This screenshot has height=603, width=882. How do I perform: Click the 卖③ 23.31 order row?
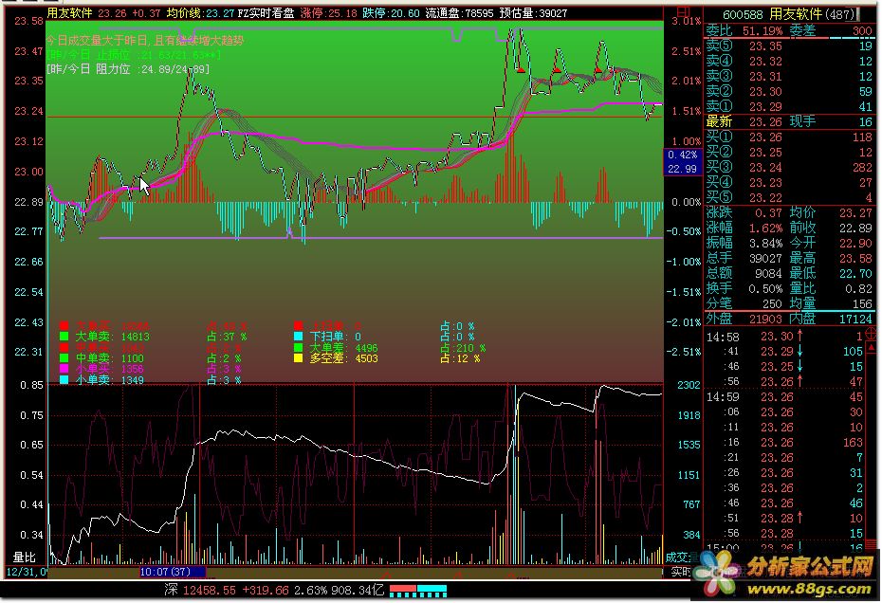tap(789, 76)
